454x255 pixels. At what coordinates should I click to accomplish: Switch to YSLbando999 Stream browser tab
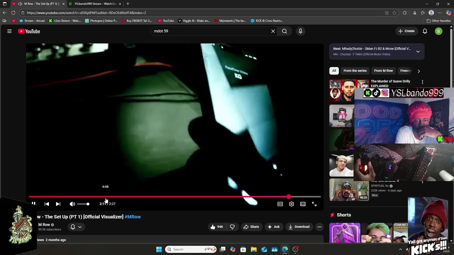95,4
